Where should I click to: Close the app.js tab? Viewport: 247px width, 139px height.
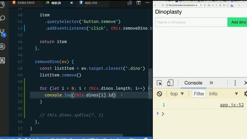[x=71, y=3]
